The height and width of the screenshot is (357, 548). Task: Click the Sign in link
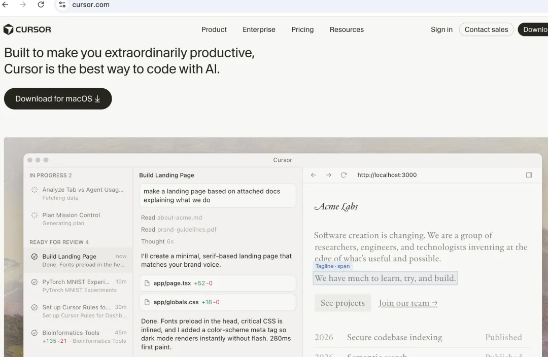(x=441, y=30)
